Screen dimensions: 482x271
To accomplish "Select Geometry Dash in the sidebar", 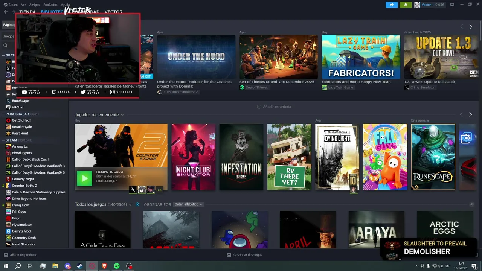I will tap(24, 238).
